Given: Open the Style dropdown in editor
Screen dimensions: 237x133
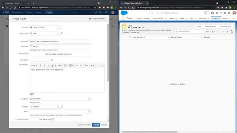Looking at the screenshot, I should pyautogui.click(x=34, y=65).
